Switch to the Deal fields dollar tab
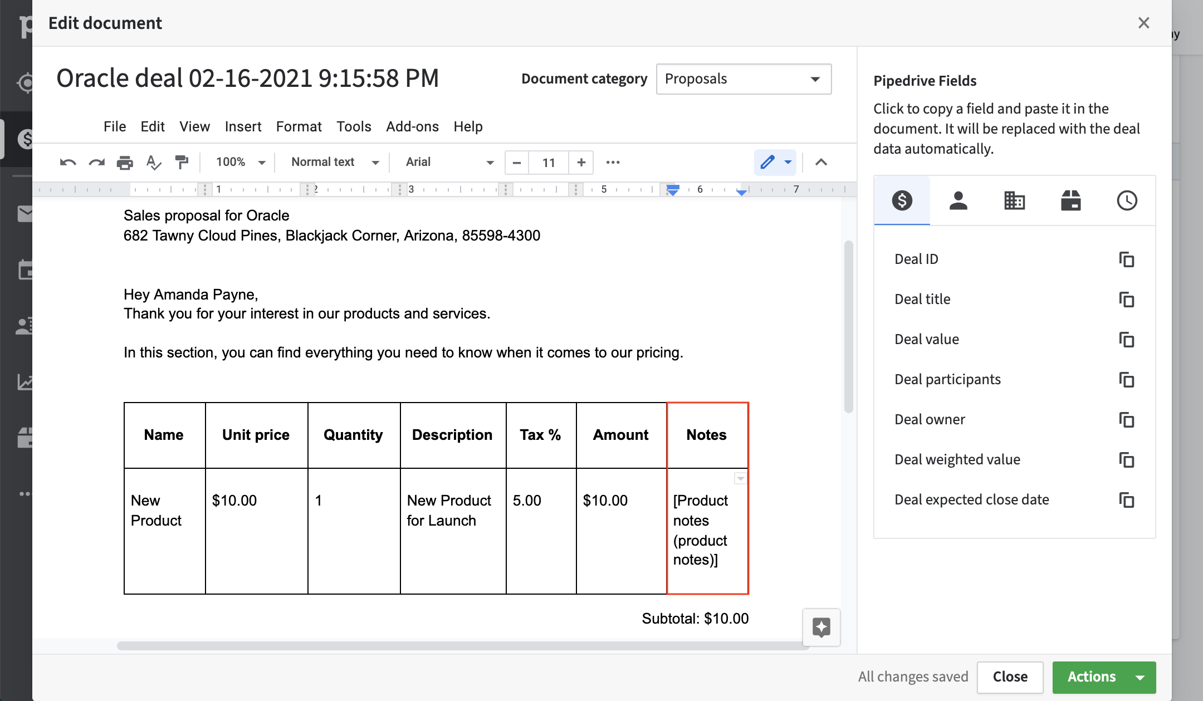The image size is (1203, 701). click(x=902, y=200)
